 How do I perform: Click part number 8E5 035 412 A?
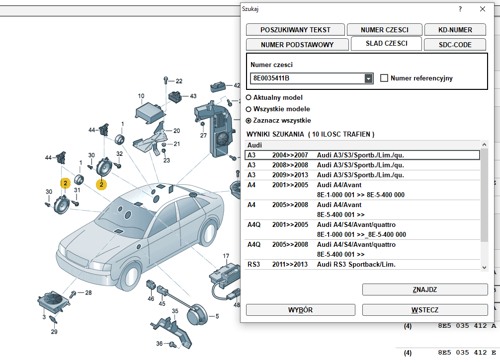point(467,326)
